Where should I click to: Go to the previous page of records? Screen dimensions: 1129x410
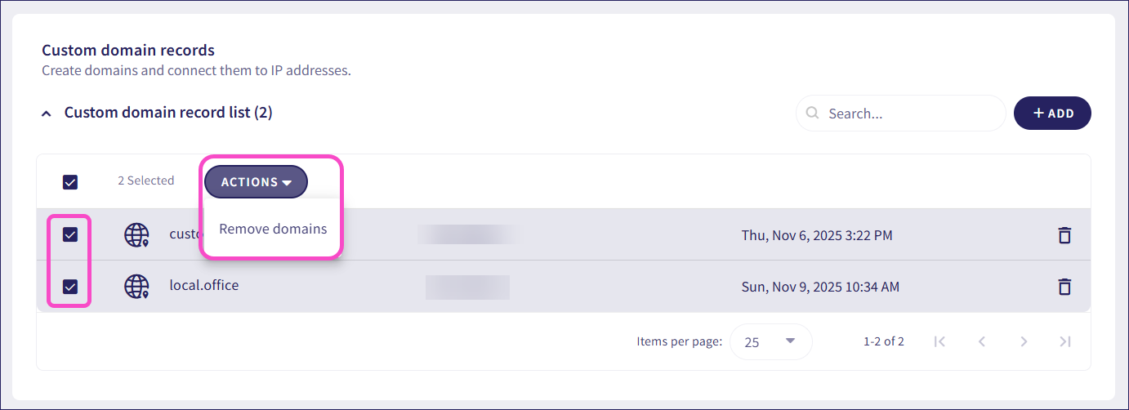pyautogui.click(x=982, y=341)
